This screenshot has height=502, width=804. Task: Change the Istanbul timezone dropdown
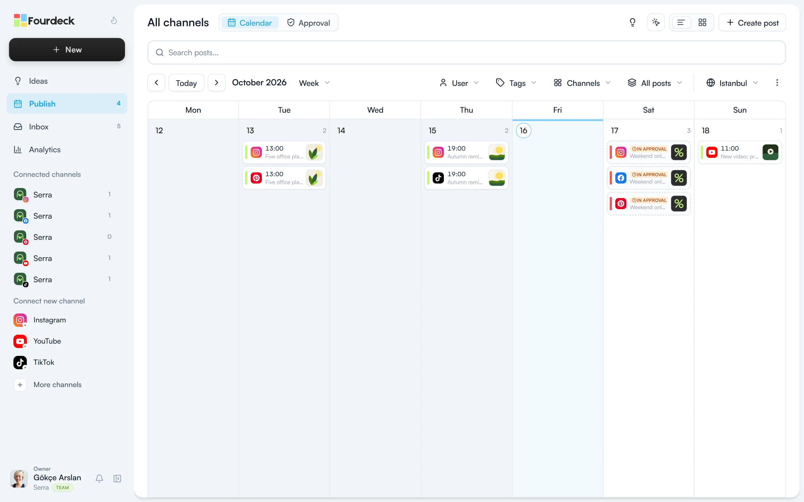(x=732, y=83)
